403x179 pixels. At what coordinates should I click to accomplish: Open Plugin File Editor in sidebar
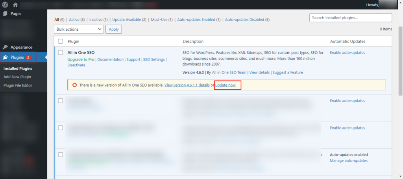(18, 85)
